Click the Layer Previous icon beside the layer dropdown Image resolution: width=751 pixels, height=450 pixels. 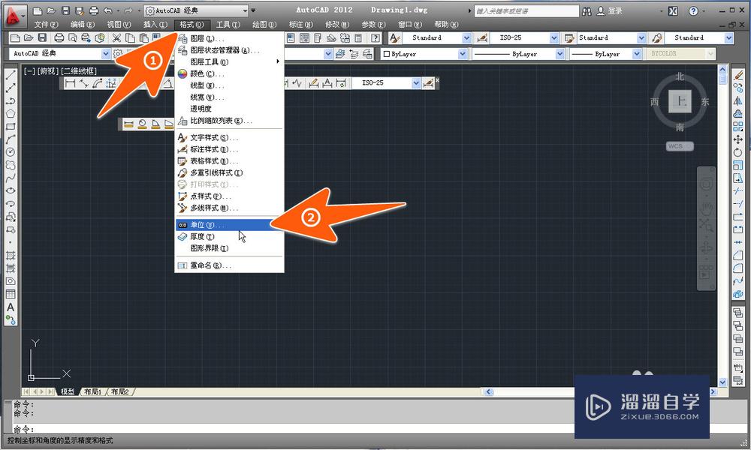tap(354, 54)
